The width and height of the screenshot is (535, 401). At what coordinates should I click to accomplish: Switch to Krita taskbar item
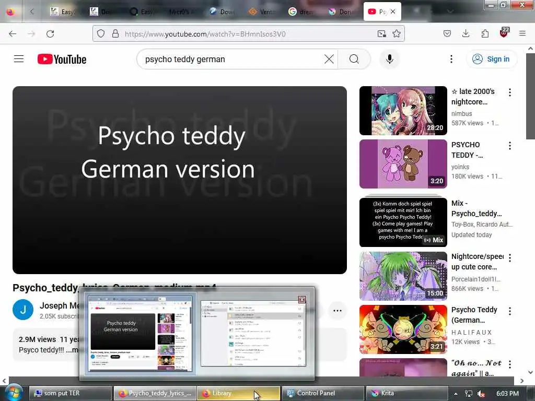[x=406, y=393]
